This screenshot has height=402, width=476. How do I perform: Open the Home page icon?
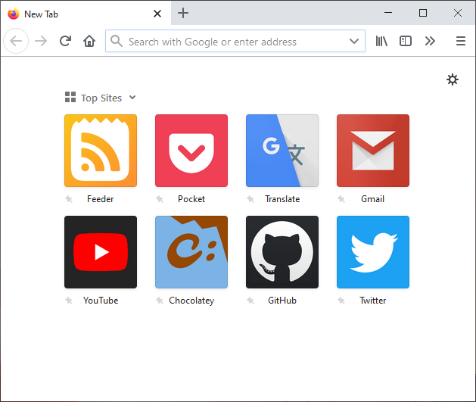pyautogui.click(x=89, y=41)
